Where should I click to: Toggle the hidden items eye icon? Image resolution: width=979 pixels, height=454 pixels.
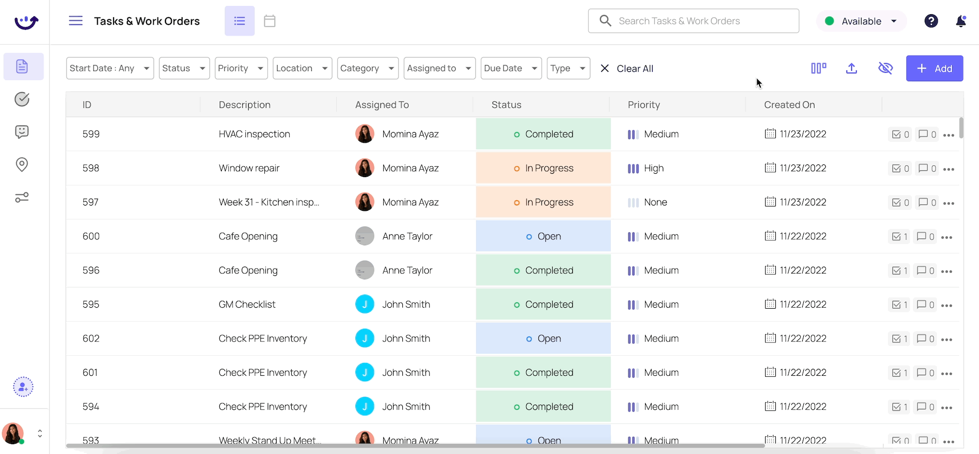pyautogui.click(x=886, y=68)
